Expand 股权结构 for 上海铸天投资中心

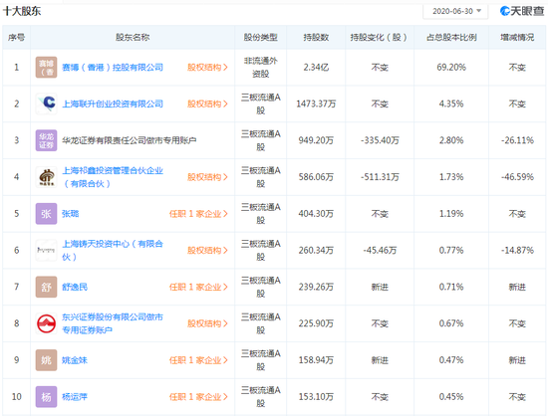[x=207, y=250]
